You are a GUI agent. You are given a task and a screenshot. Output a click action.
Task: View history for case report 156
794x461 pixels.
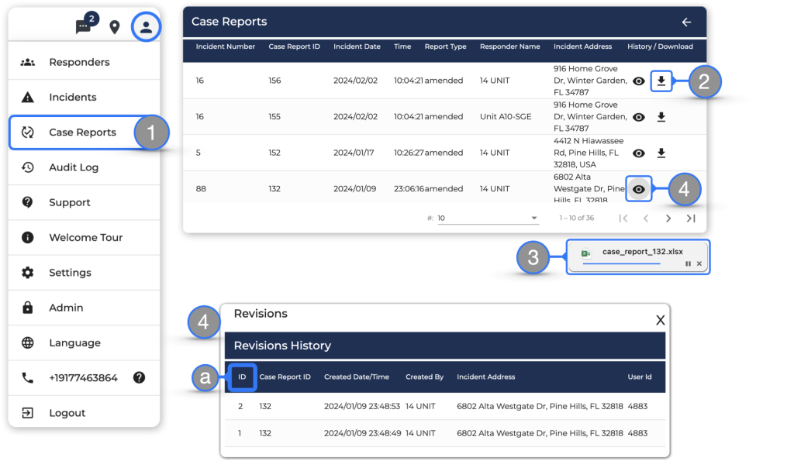click(639, 81)
